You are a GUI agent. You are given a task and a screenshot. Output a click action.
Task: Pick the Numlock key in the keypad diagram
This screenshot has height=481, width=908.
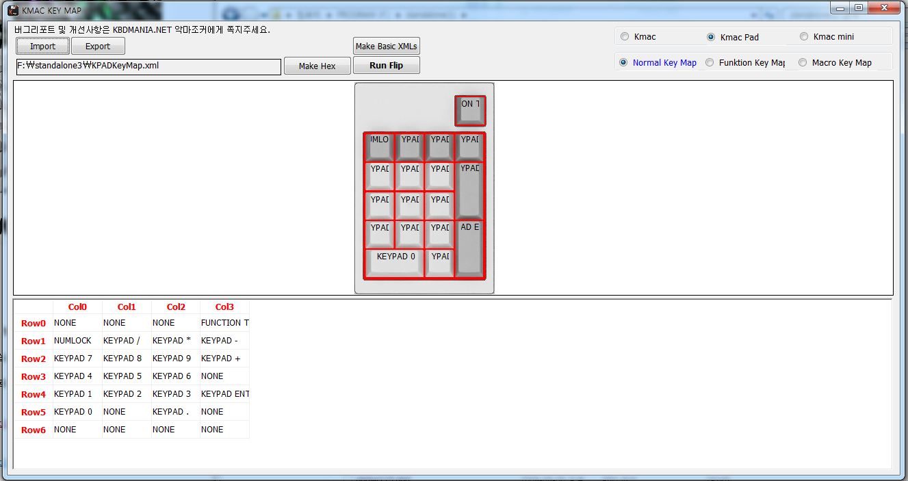(379, 146)
